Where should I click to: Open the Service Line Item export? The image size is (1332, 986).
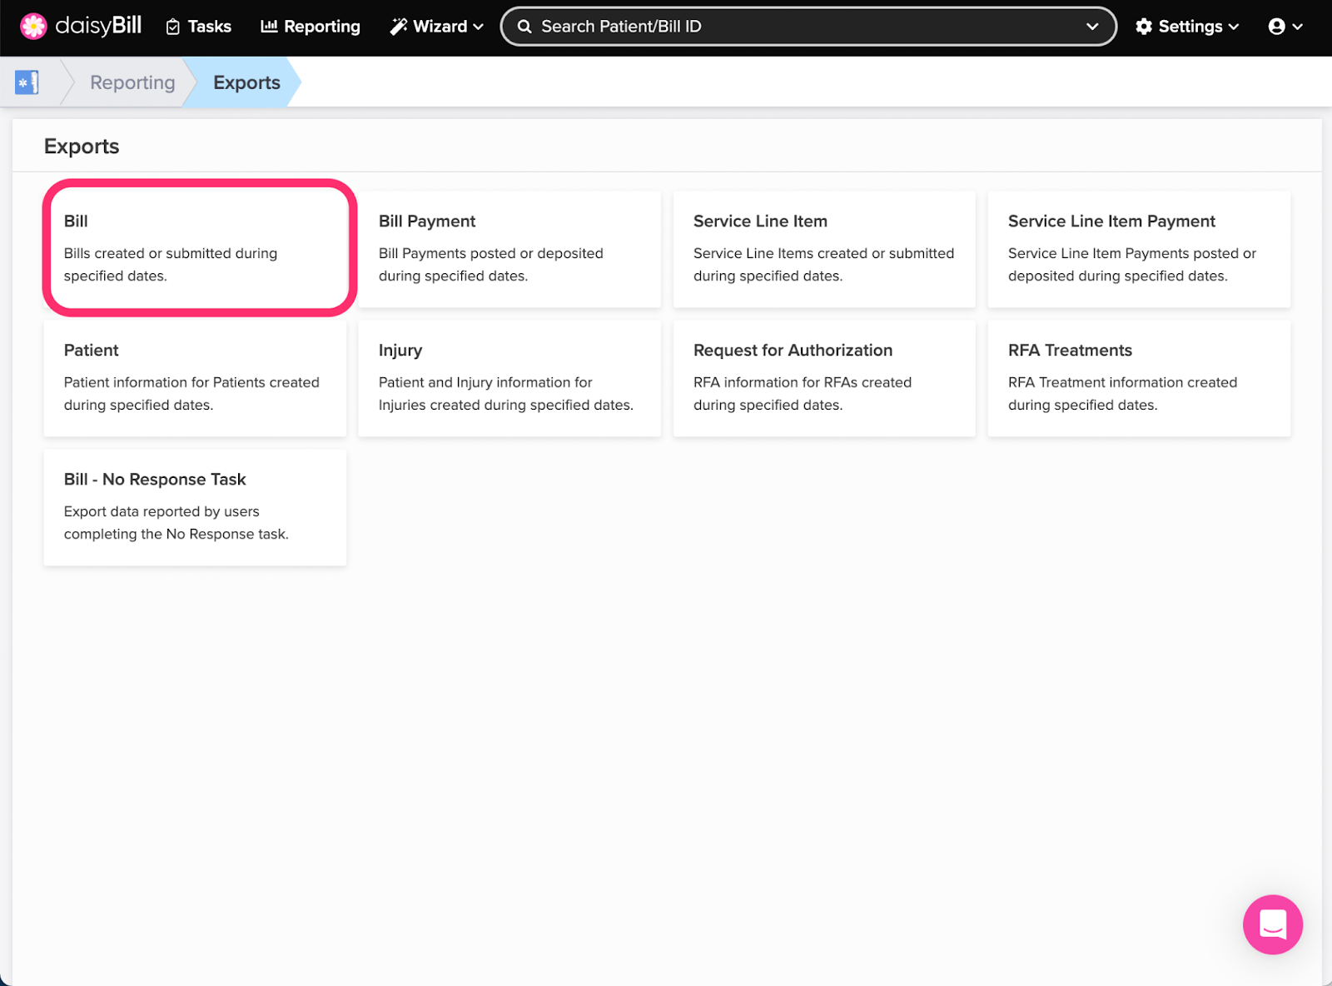pos(824,249)
